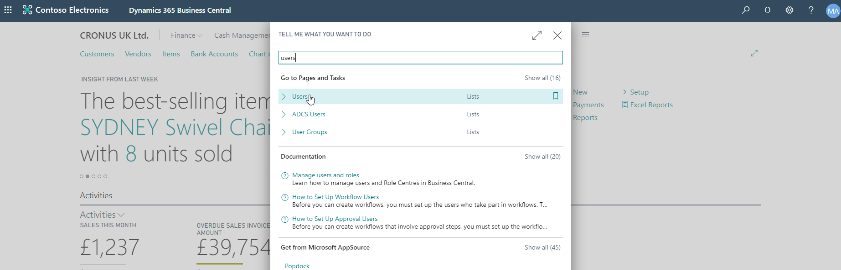Expand the User Groups row chevron

(284, 132)
